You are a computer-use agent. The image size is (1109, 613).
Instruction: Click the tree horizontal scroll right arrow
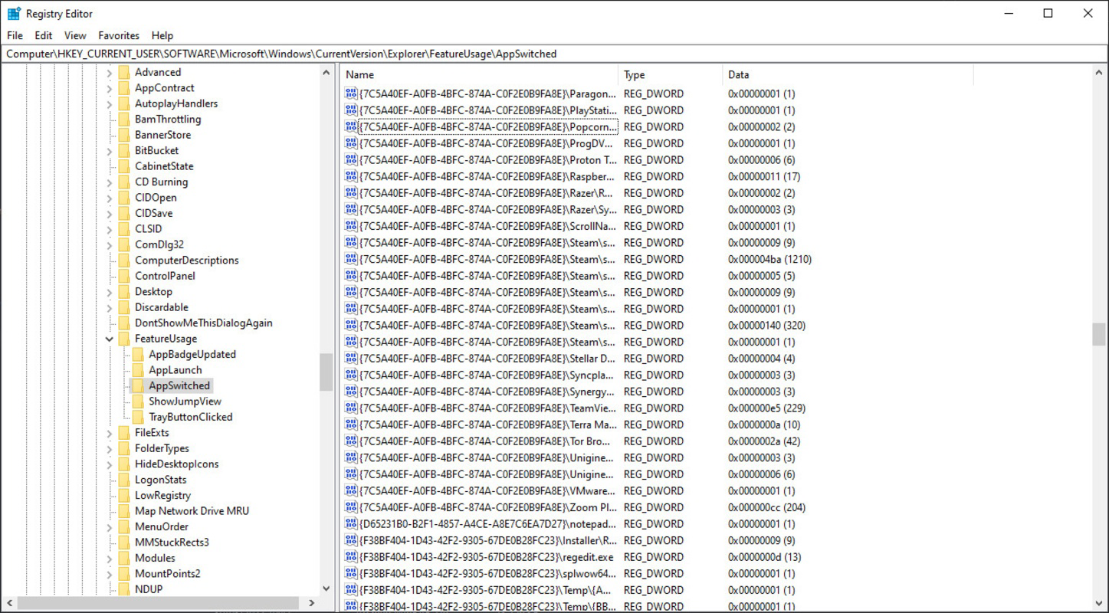pyautogui.click(x=312, y=603)
